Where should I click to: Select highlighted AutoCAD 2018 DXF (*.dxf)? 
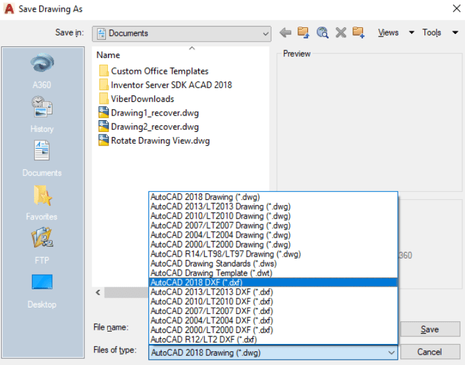[273, 282]
